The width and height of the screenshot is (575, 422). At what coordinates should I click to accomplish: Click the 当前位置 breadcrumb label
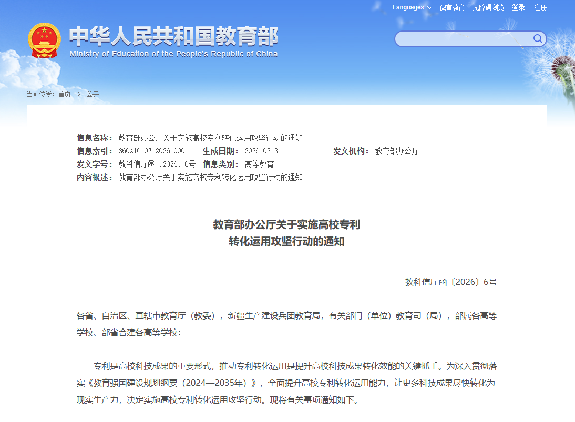(40, 94)
